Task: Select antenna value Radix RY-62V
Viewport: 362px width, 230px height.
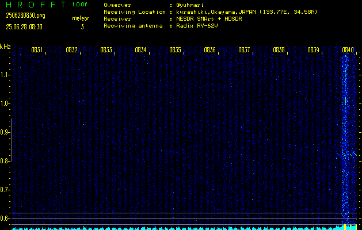Action: [x=197, y=26]
